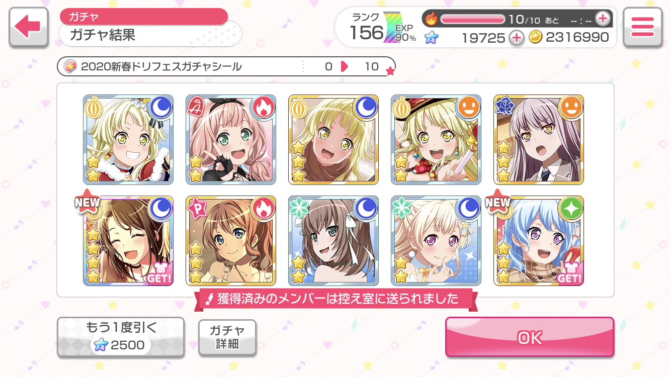671x377 pixels.
Task: Tap the blue star currency icon
Action: (431, 37)
